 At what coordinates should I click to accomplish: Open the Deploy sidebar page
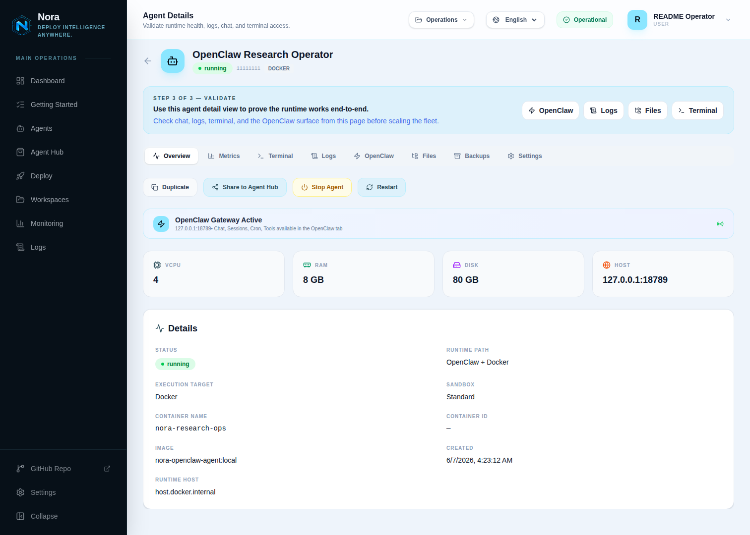(63, 176)
